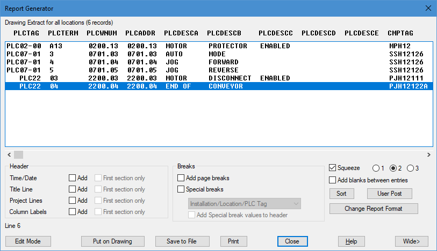The width and height of the screenshot is (437, 251).
Task: Select squeeze option 3 radio button
Action: [x=410, y=168]
